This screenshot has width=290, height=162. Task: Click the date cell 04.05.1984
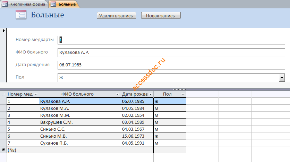(x=137, y=108)
